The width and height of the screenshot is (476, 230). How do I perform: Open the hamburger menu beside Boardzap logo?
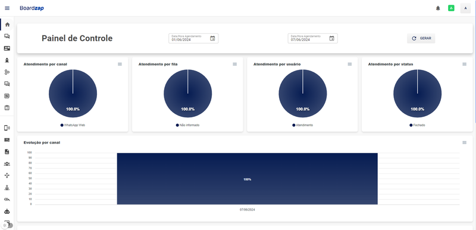[x=7, y=8]
